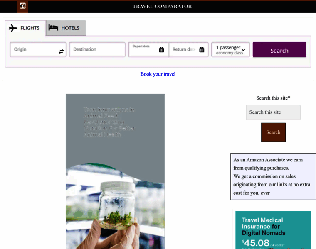Click the Travel Comparator site logo icon
This screenshot has width=316, height=249.
(x=22, y=6)
